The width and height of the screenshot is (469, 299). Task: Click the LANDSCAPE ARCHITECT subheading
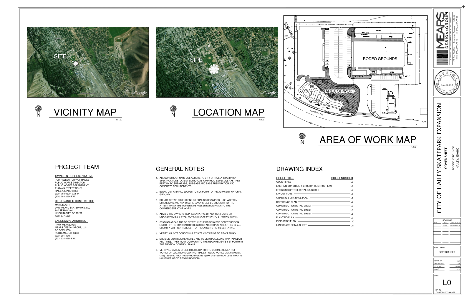(x=71, y=221)
